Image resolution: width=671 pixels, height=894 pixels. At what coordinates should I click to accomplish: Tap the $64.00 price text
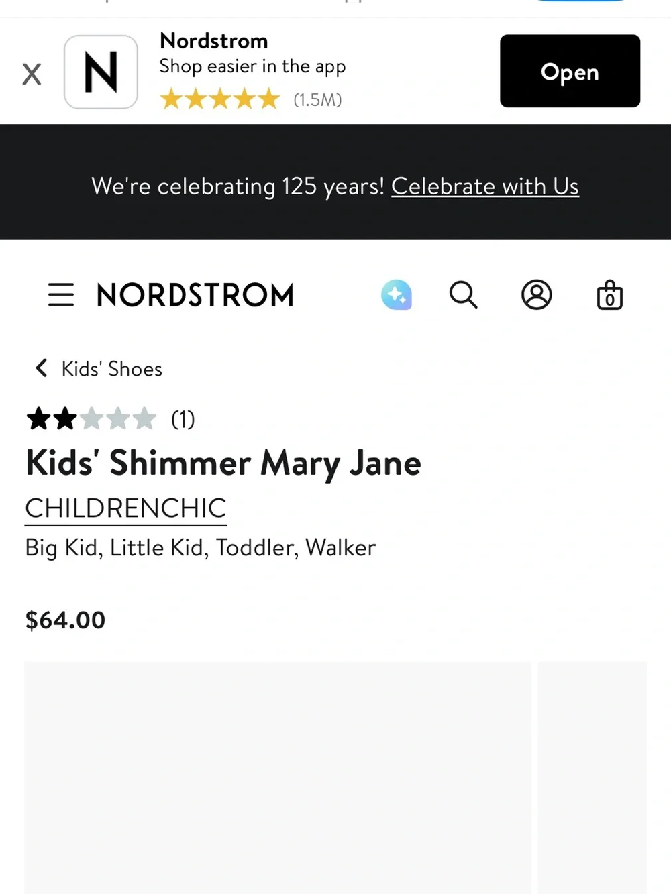[x=66, y=620]
